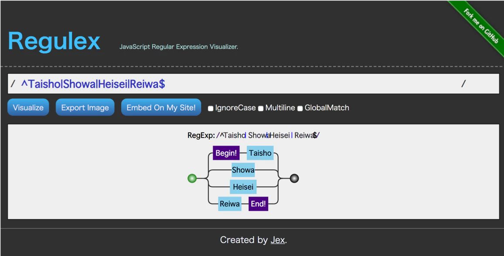The height and width of the screenshot is (256, 504).
Task: Click the RegExp: label text
Action: tap(201, 135)
